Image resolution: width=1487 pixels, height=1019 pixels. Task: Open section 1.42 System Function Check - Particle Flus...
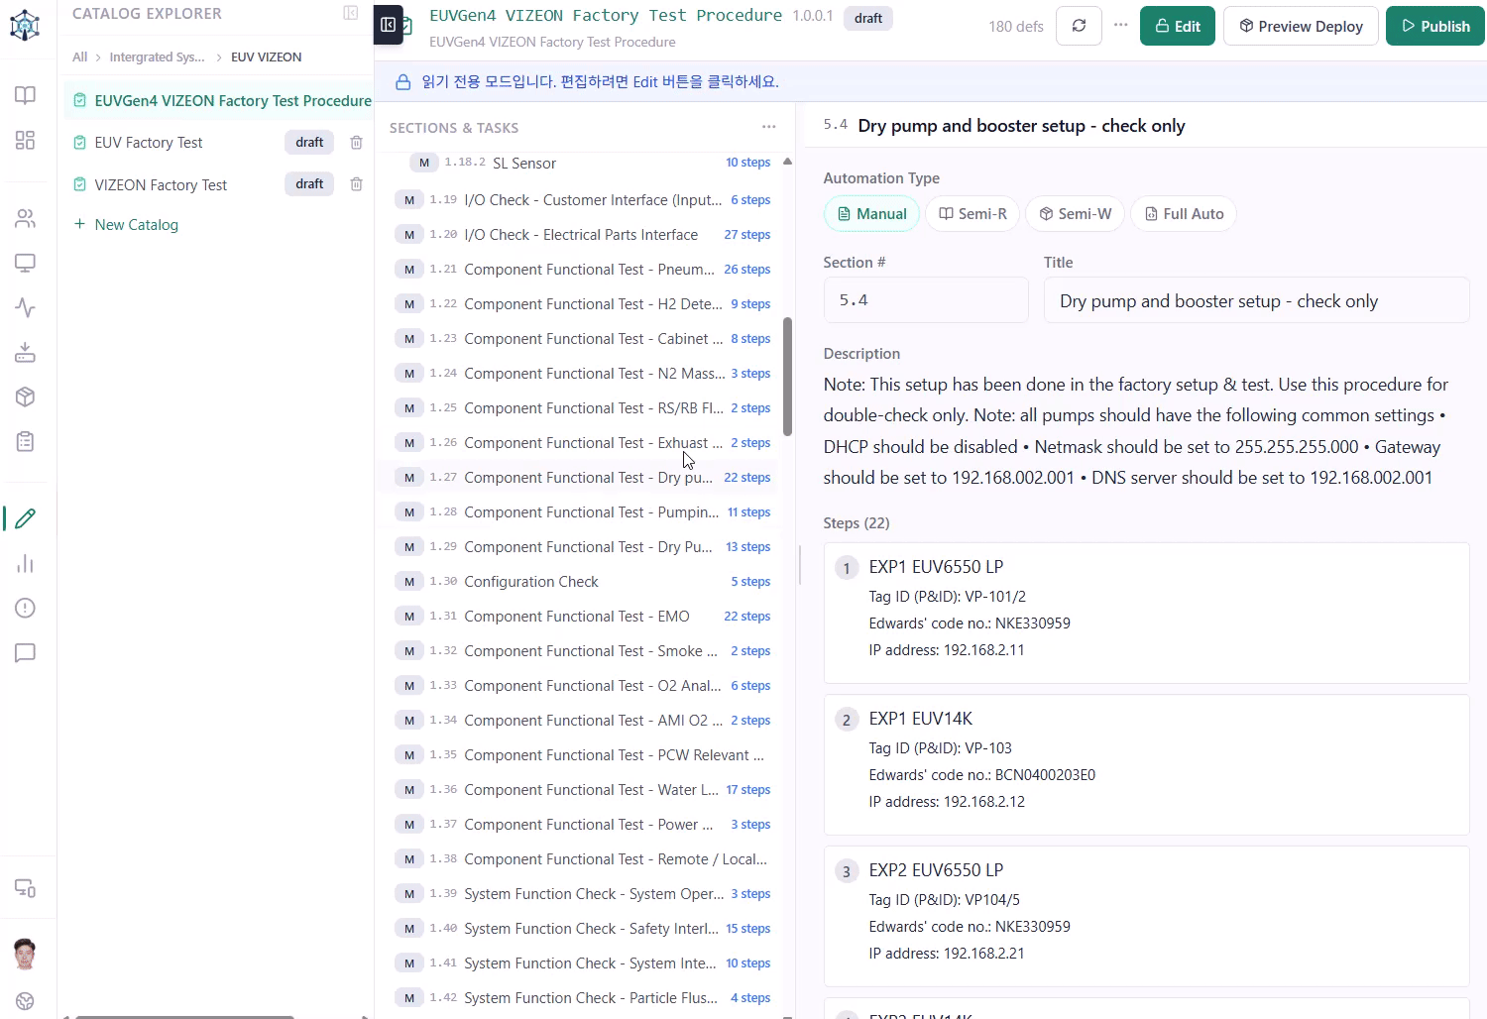tap(583, 998)
